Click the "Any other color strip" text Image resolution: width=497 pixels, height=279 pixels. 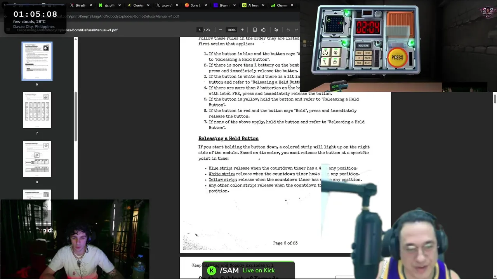[232, 185]
